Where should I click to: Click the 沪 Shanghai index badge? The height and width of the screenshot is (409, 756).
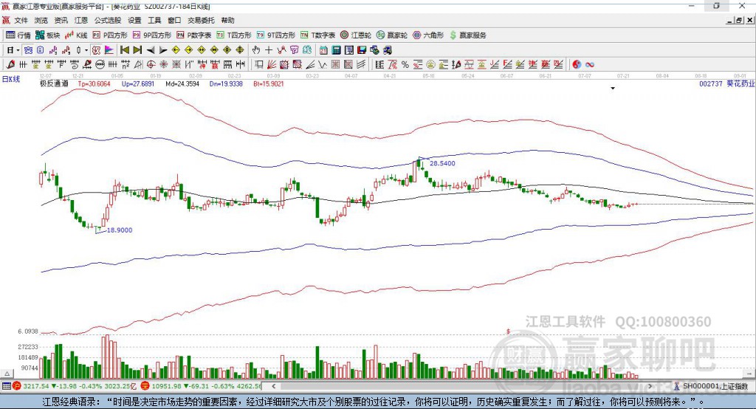point(17,386)
